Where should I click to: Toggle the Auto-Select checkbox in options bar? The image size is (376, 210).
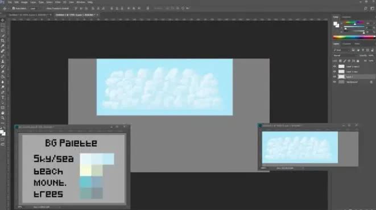pos(14,9)
